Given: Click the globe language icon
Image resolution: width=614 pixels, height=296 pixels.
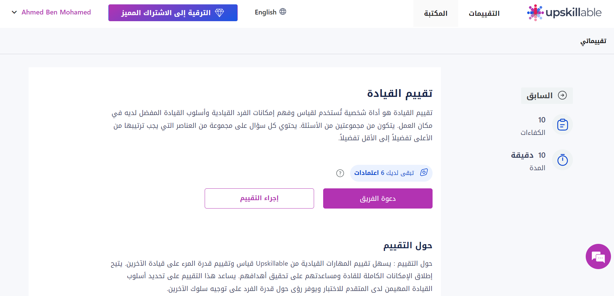Looking at the screenshot, I should click(x=283, y=12).
